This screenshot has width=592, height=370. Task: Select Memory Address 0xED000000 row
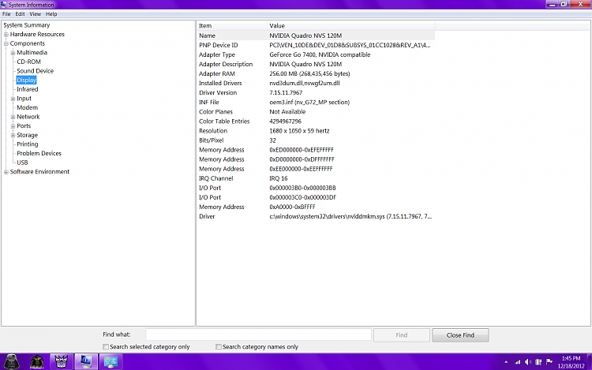coord(316,150)
